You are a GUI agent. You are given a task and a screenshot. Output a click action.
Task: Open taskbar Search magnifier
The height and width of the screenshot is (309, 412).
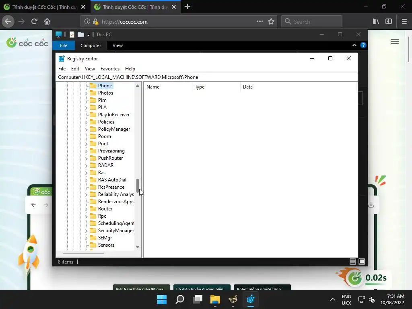pos(180,299)
